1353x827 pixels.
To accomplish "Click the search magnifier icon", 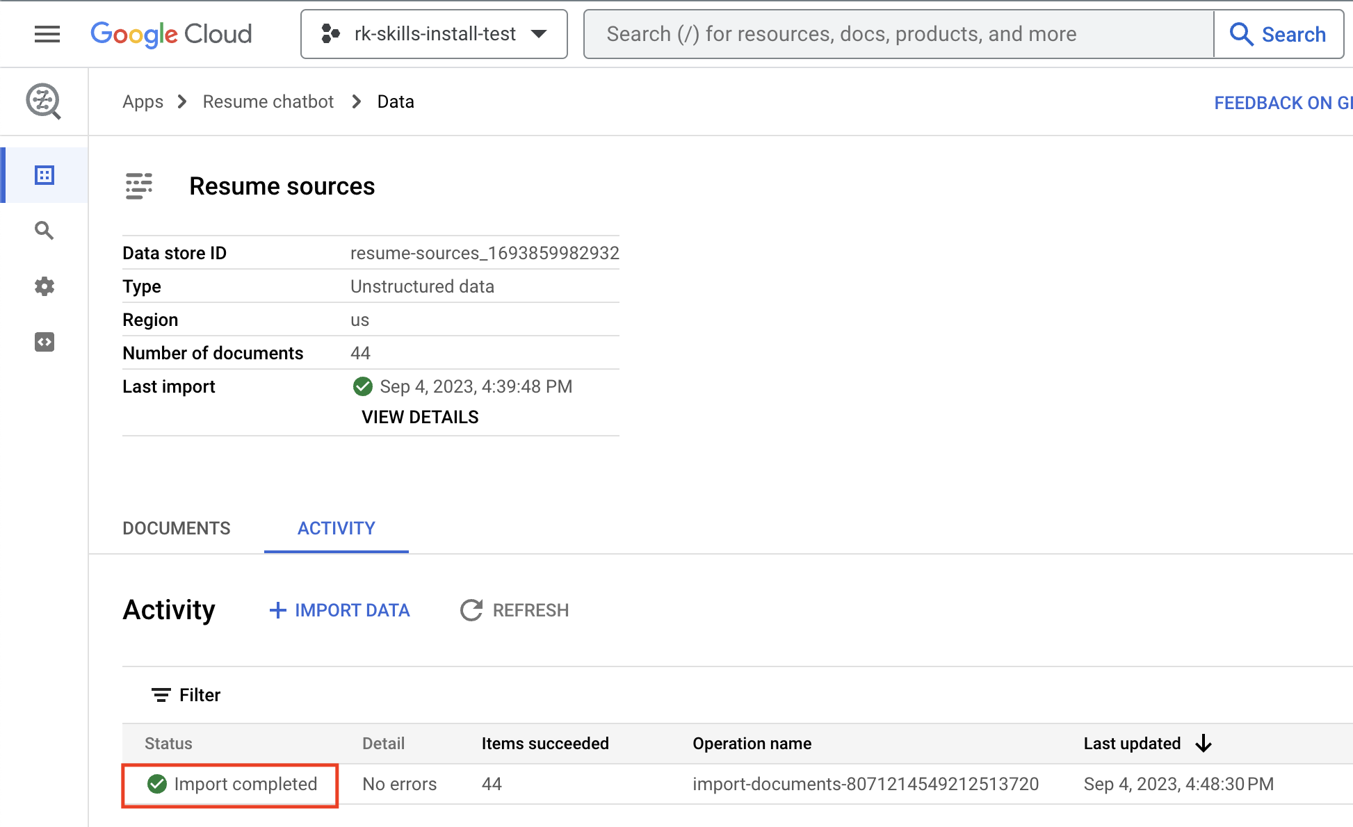I will (x=44, y=230).
